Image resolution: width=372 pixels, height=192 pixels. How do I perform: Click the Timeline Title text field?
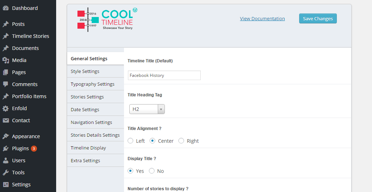164,75
